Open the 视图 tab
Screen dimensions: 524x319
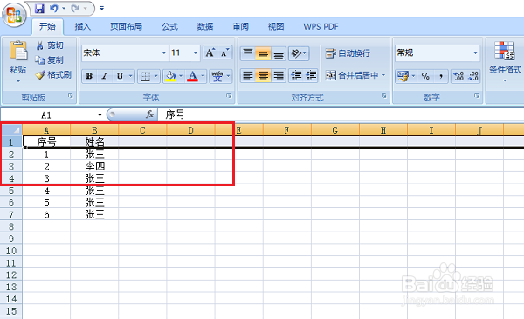276,26
